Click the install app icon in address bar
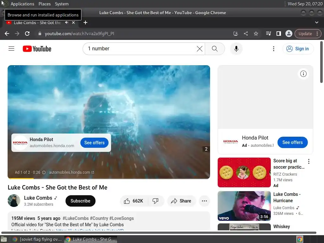Image resolution: width=324 pixels, height=243 pixels. pyautogui.click(x=235, y=34)
